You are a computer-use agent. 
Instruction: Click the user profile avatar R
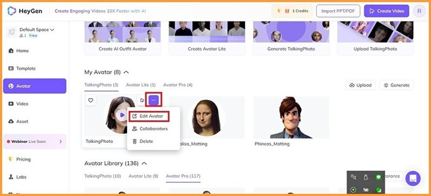pos(419,11)
